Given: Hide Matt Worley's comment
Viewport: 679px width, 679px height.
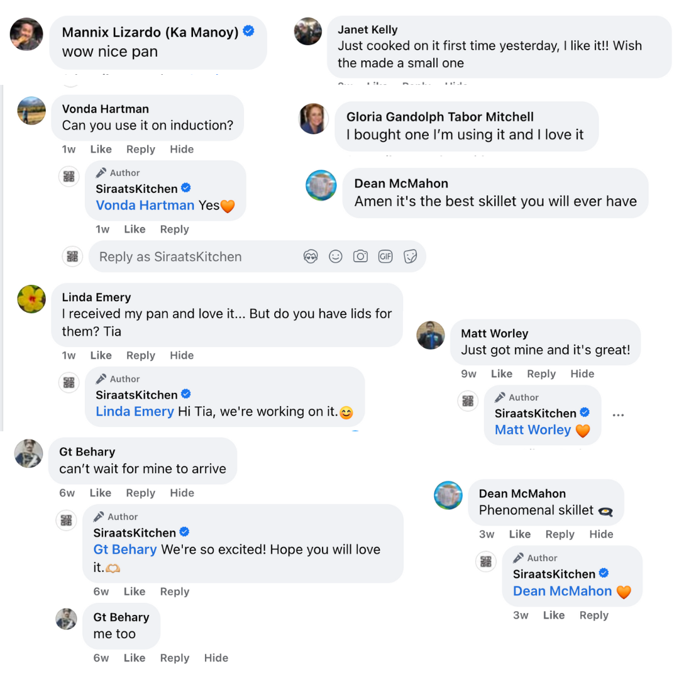Looking at the screenshot, I should (582, 373).
